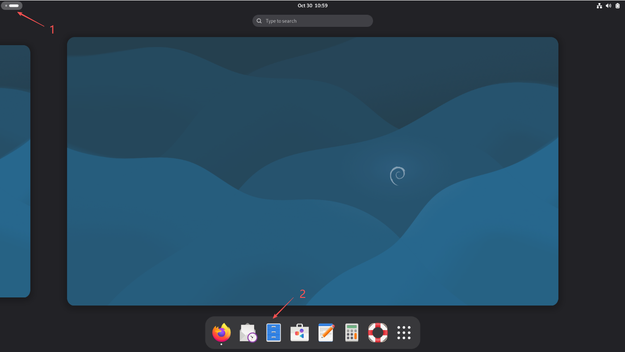Focus the Type to search field
This screenshot has width=625, height=352.
tap(317, 21)
